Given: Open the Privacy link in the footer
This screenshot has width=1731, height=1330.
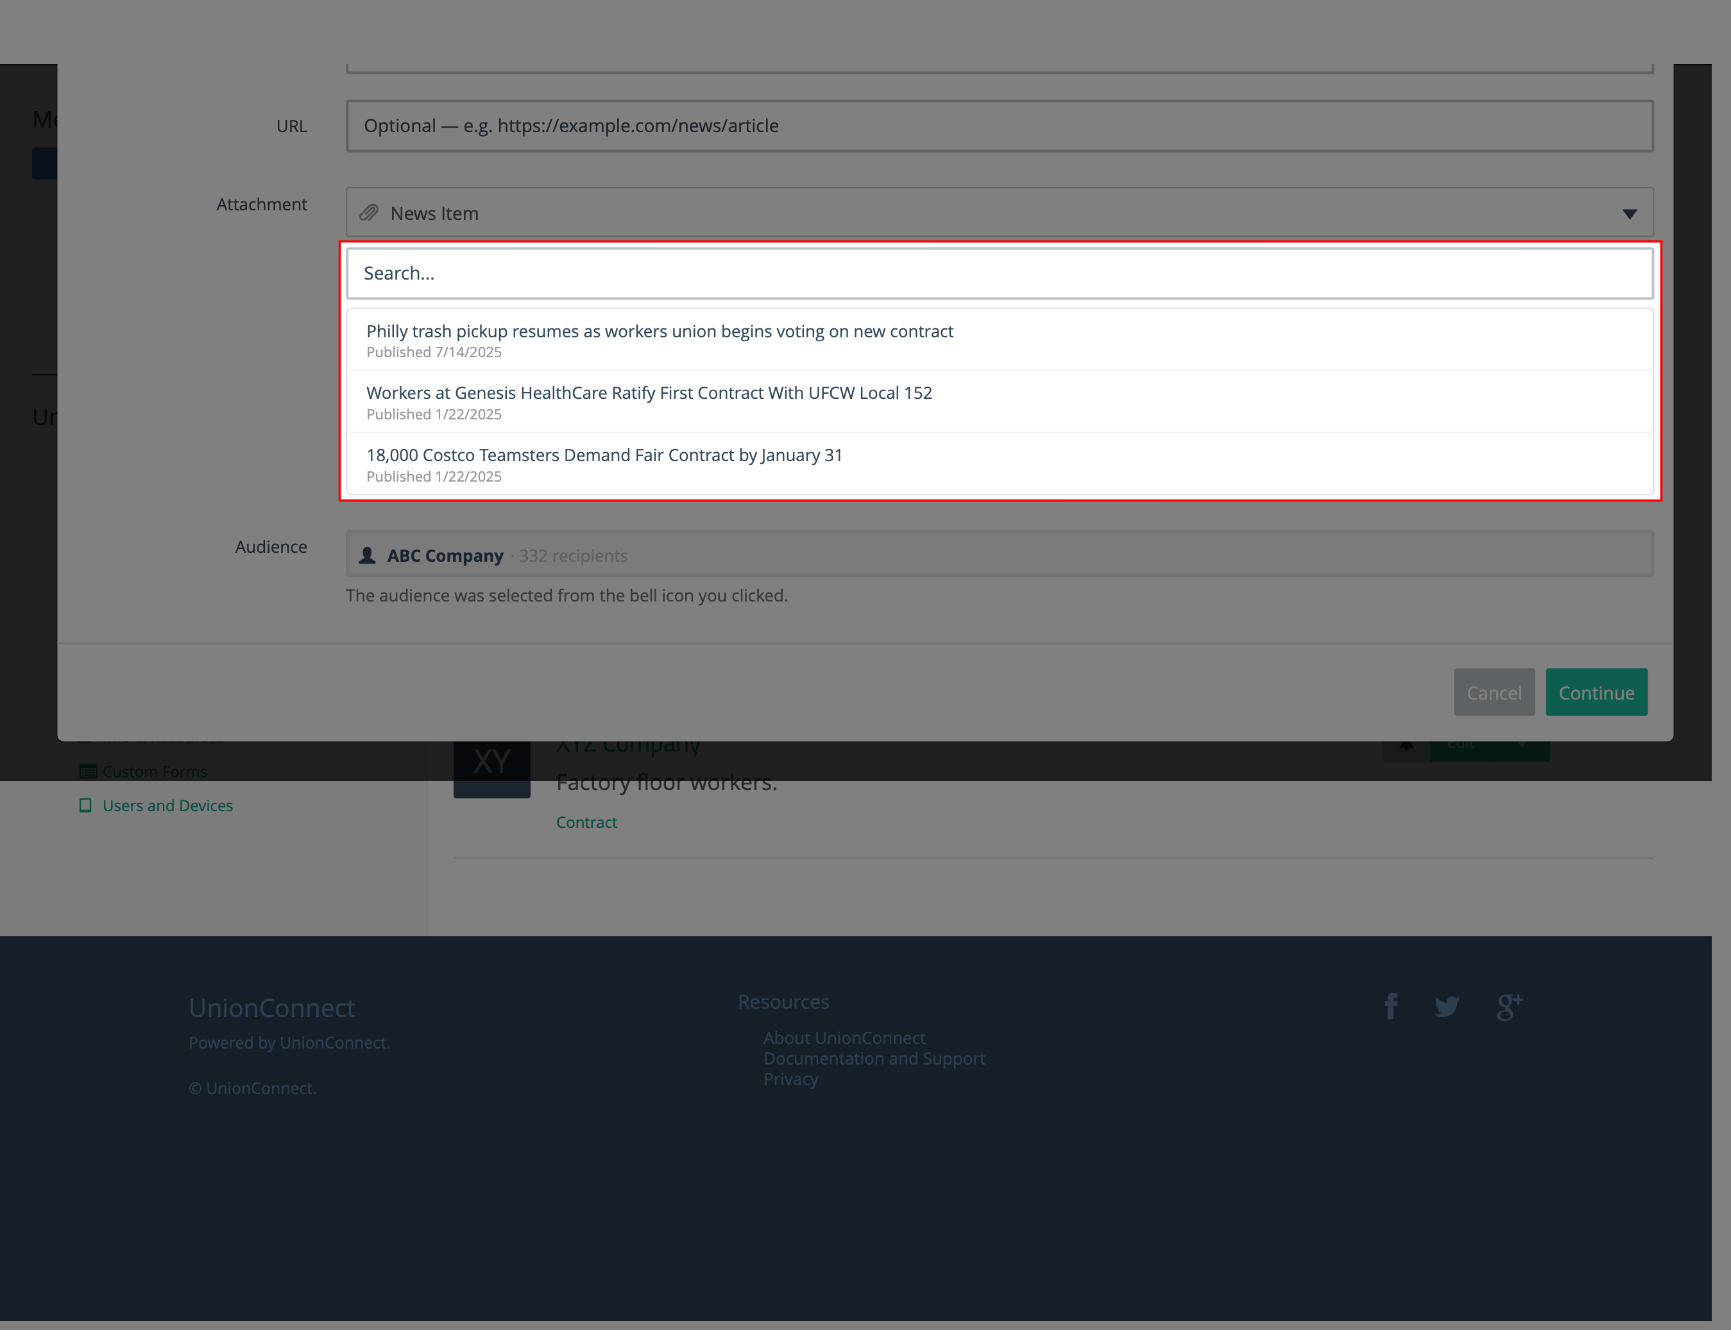Looking at the screenshot, I should 790,1078.
